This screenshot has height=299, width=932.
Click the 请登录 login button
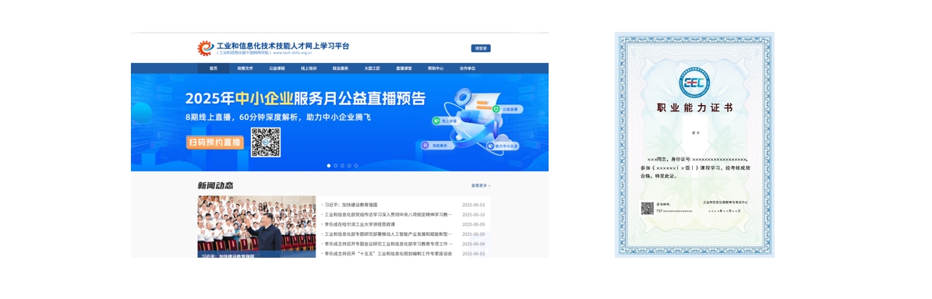click(481, 48)
